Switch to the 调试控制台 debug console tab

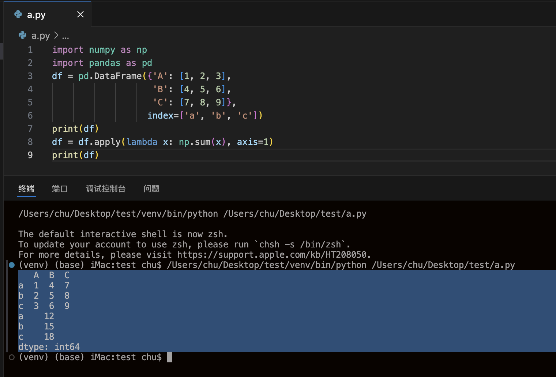coord(106,188)
